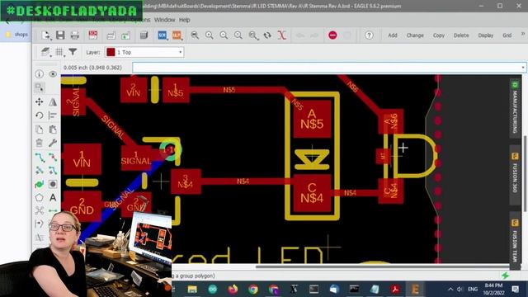Open the layer settings stack icon

[x=45, y=52]
